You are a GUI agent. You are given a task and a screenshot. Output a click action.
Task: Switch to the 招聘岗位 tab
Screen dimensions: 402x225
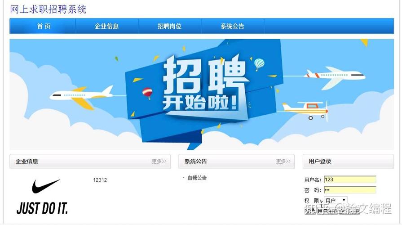click(x=169, y=26)
